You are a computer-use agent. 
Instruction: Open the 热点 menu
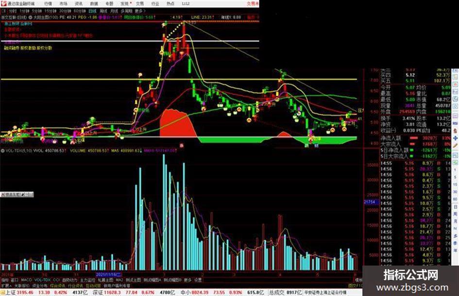[x=170, y=4]
